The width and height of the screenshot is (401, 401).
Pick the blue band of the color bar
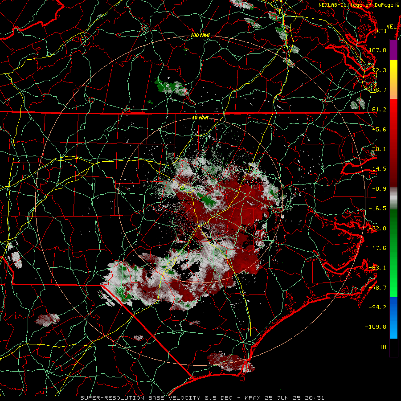click(393, 318)
